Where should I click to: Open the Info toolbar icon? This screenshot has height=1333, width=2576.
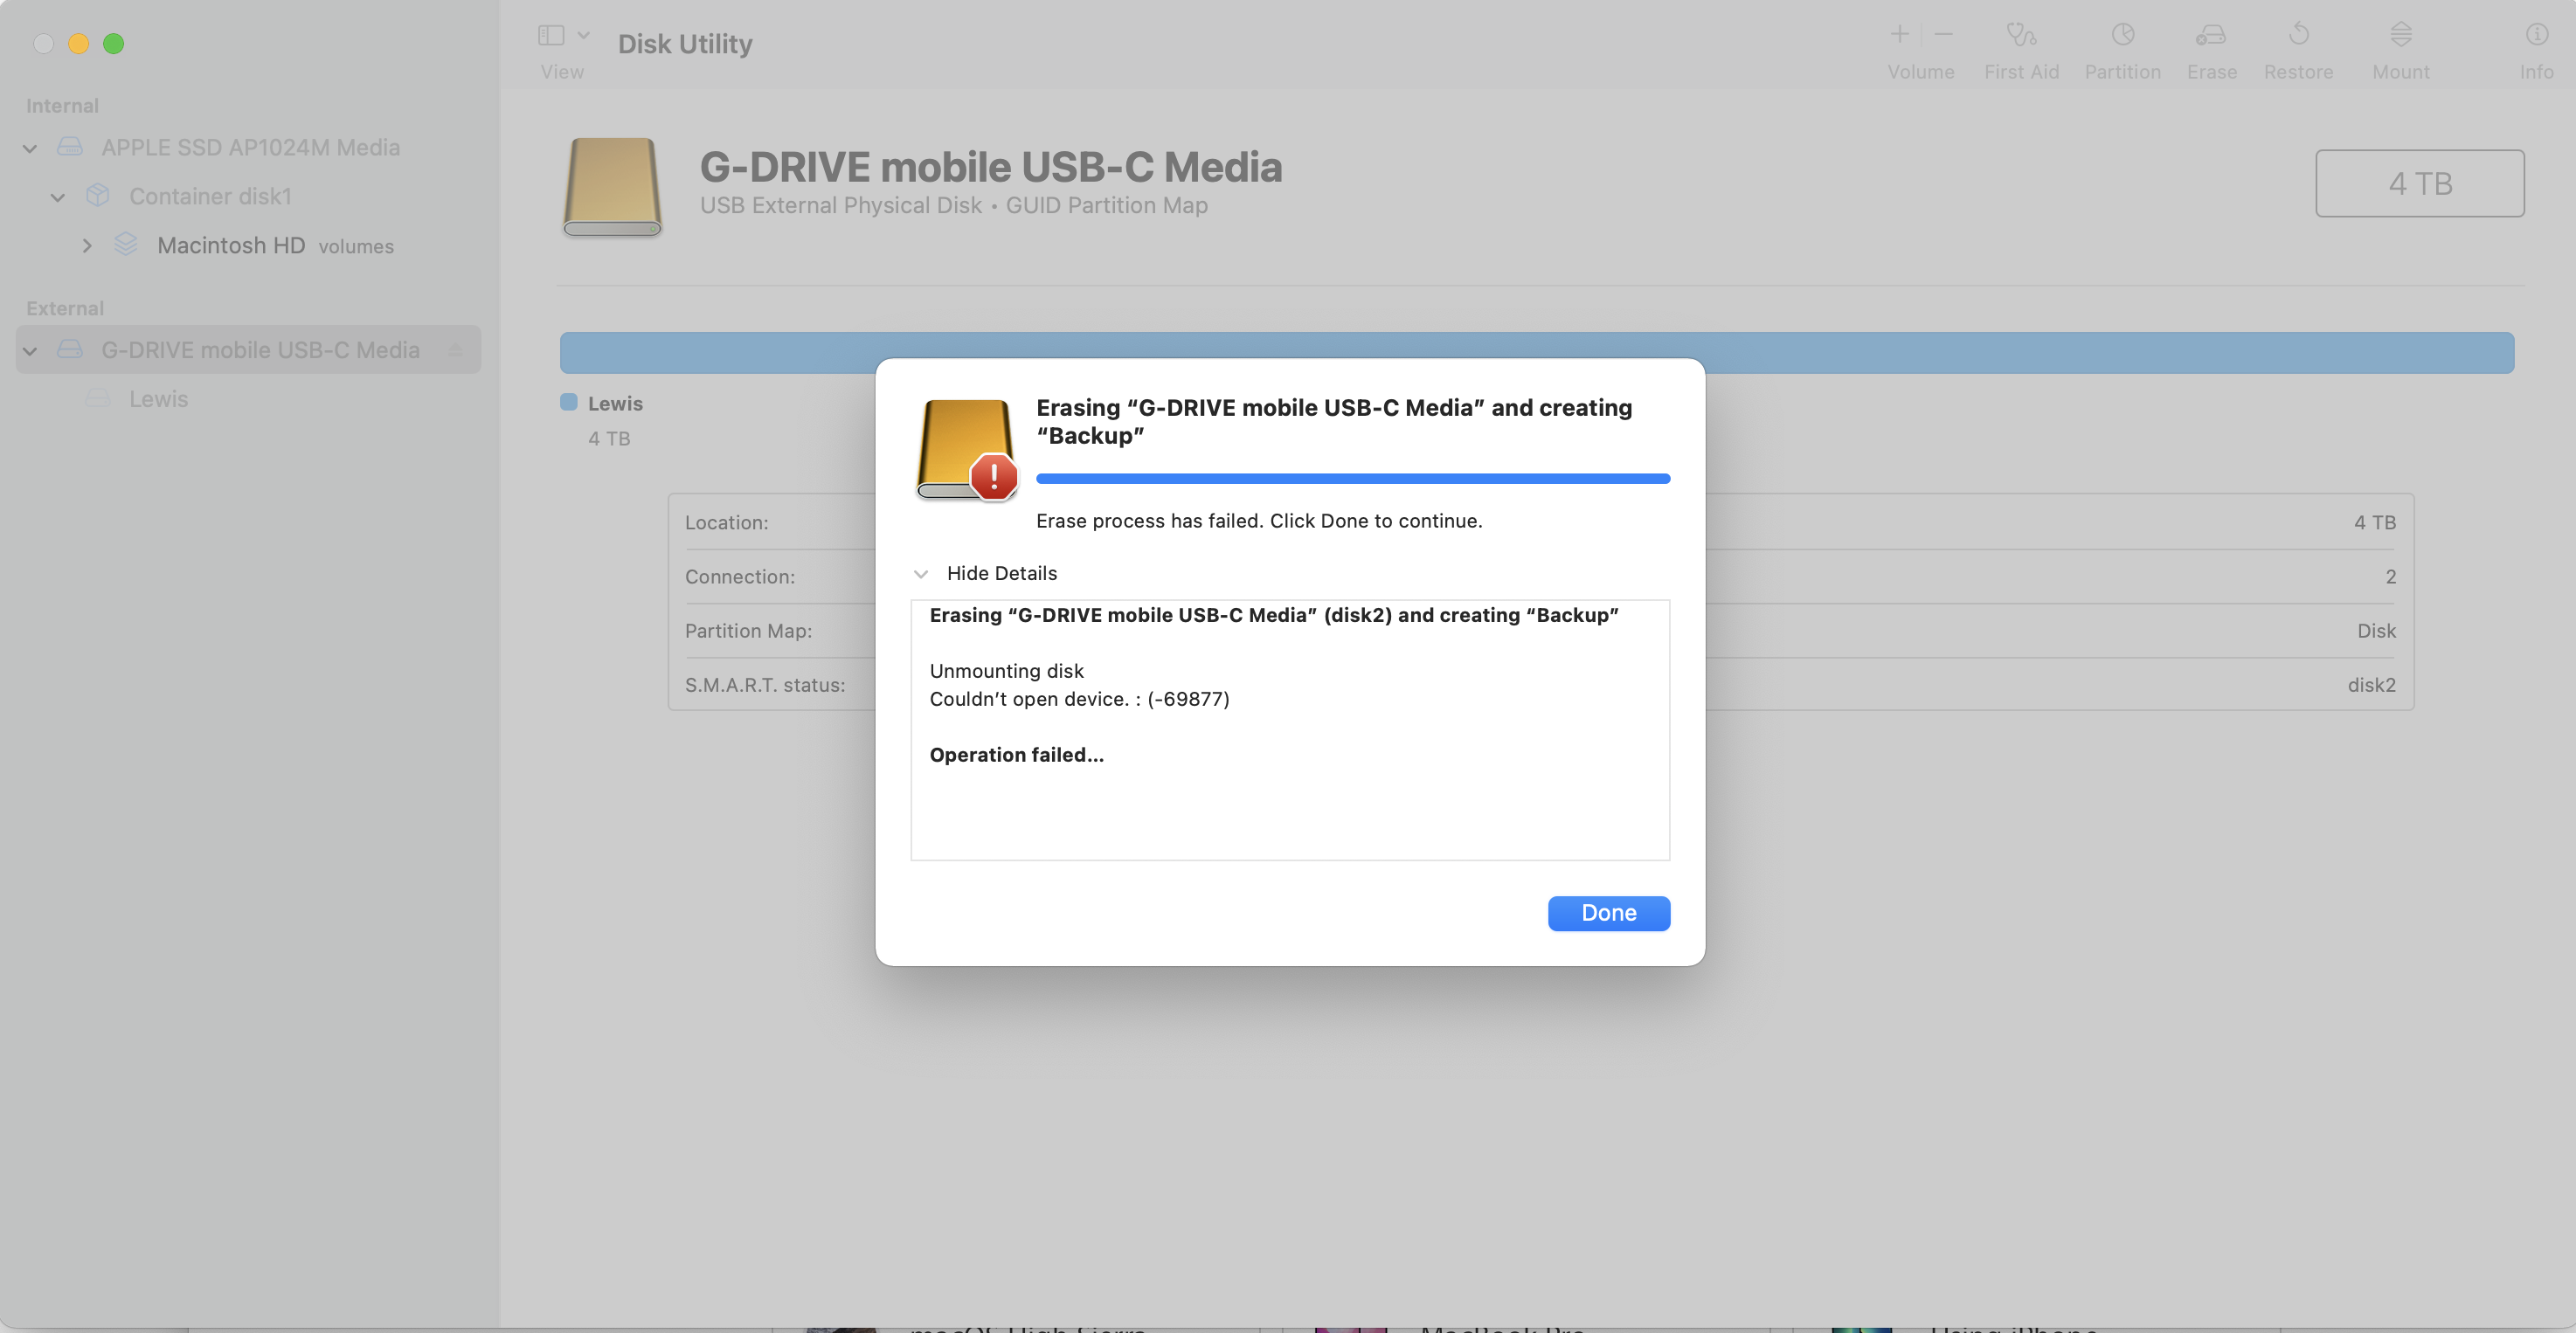2536,36
